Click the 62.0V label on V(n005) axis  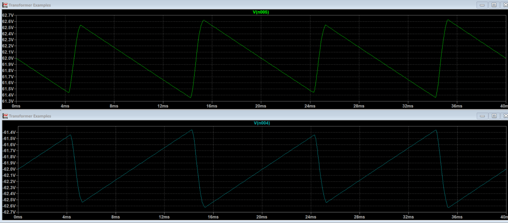(8, 58)
